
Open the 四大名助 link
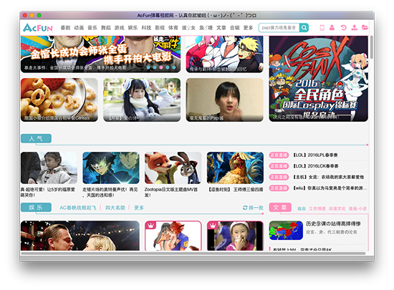coord(115,208)
